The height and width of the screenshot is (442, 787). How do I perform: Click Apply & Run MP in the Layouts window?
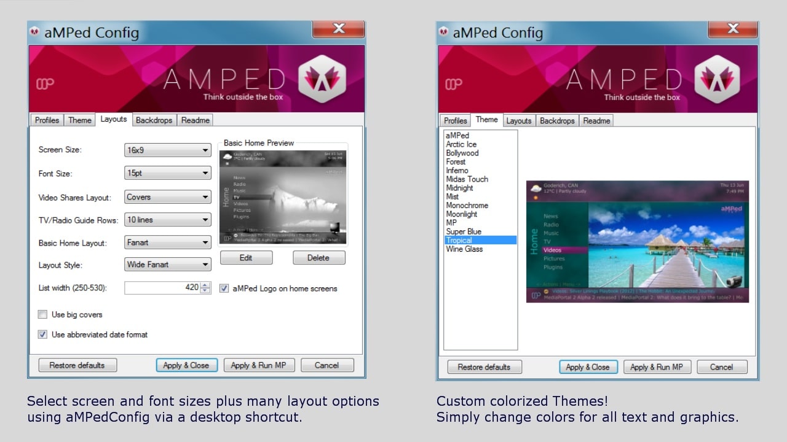(x=259, y=365)
